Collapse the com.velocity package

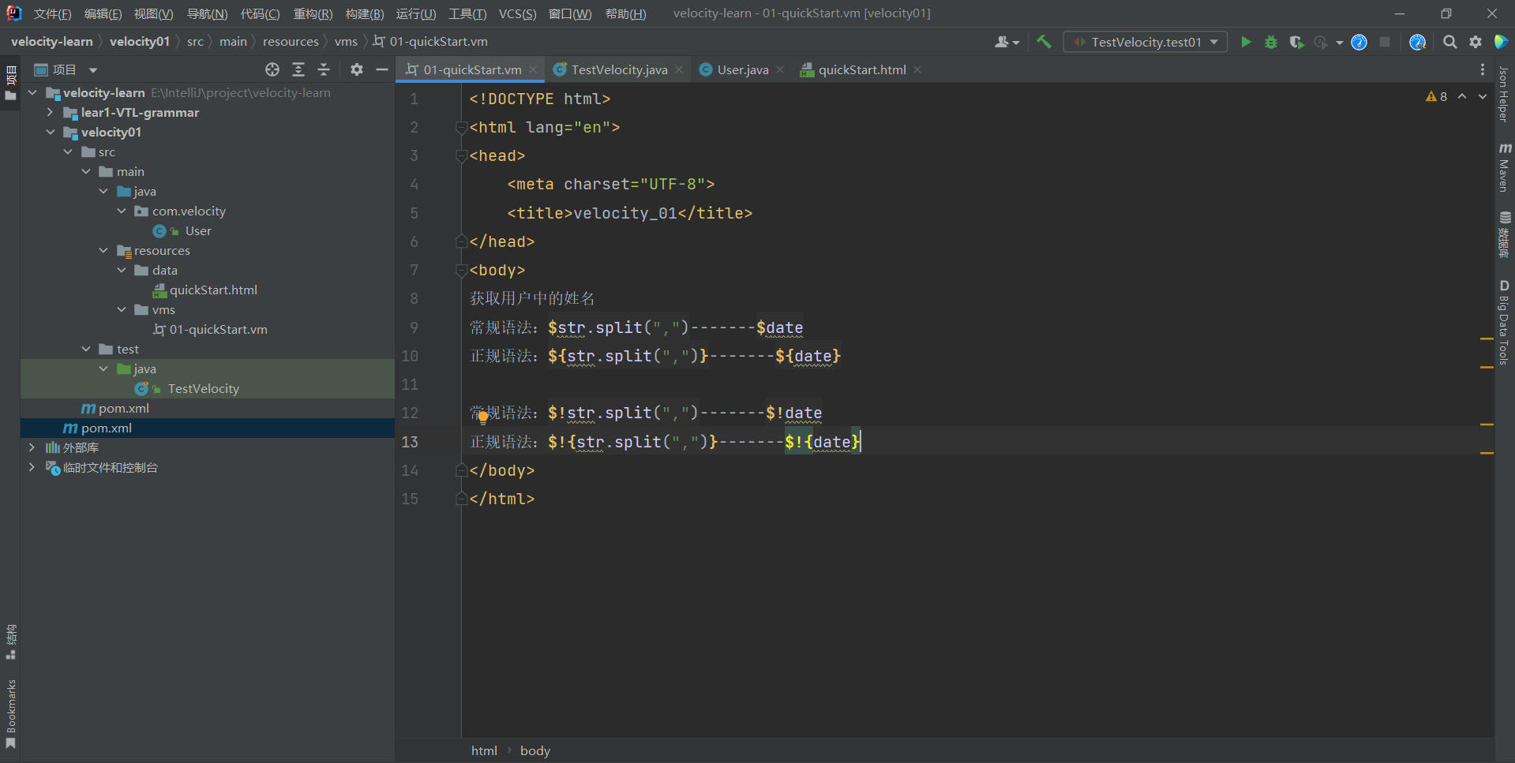click(122, 211)
